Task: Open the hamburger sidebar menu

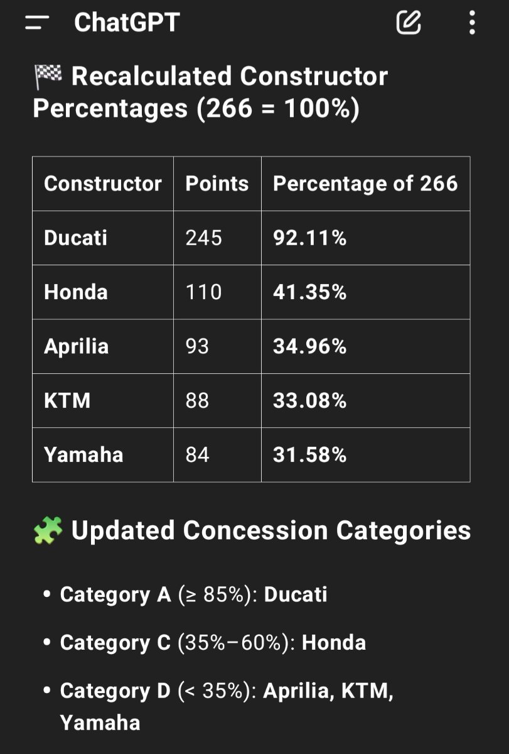Action: [36, 23]
